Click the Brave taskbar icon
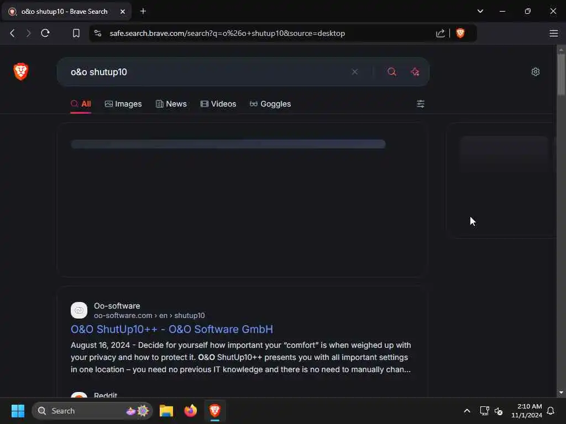This screenshot has width=566, height=424. tap(215, 411)
